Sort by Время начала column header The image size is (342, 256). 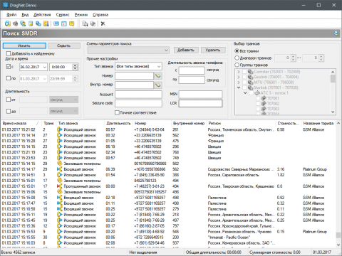21,123
